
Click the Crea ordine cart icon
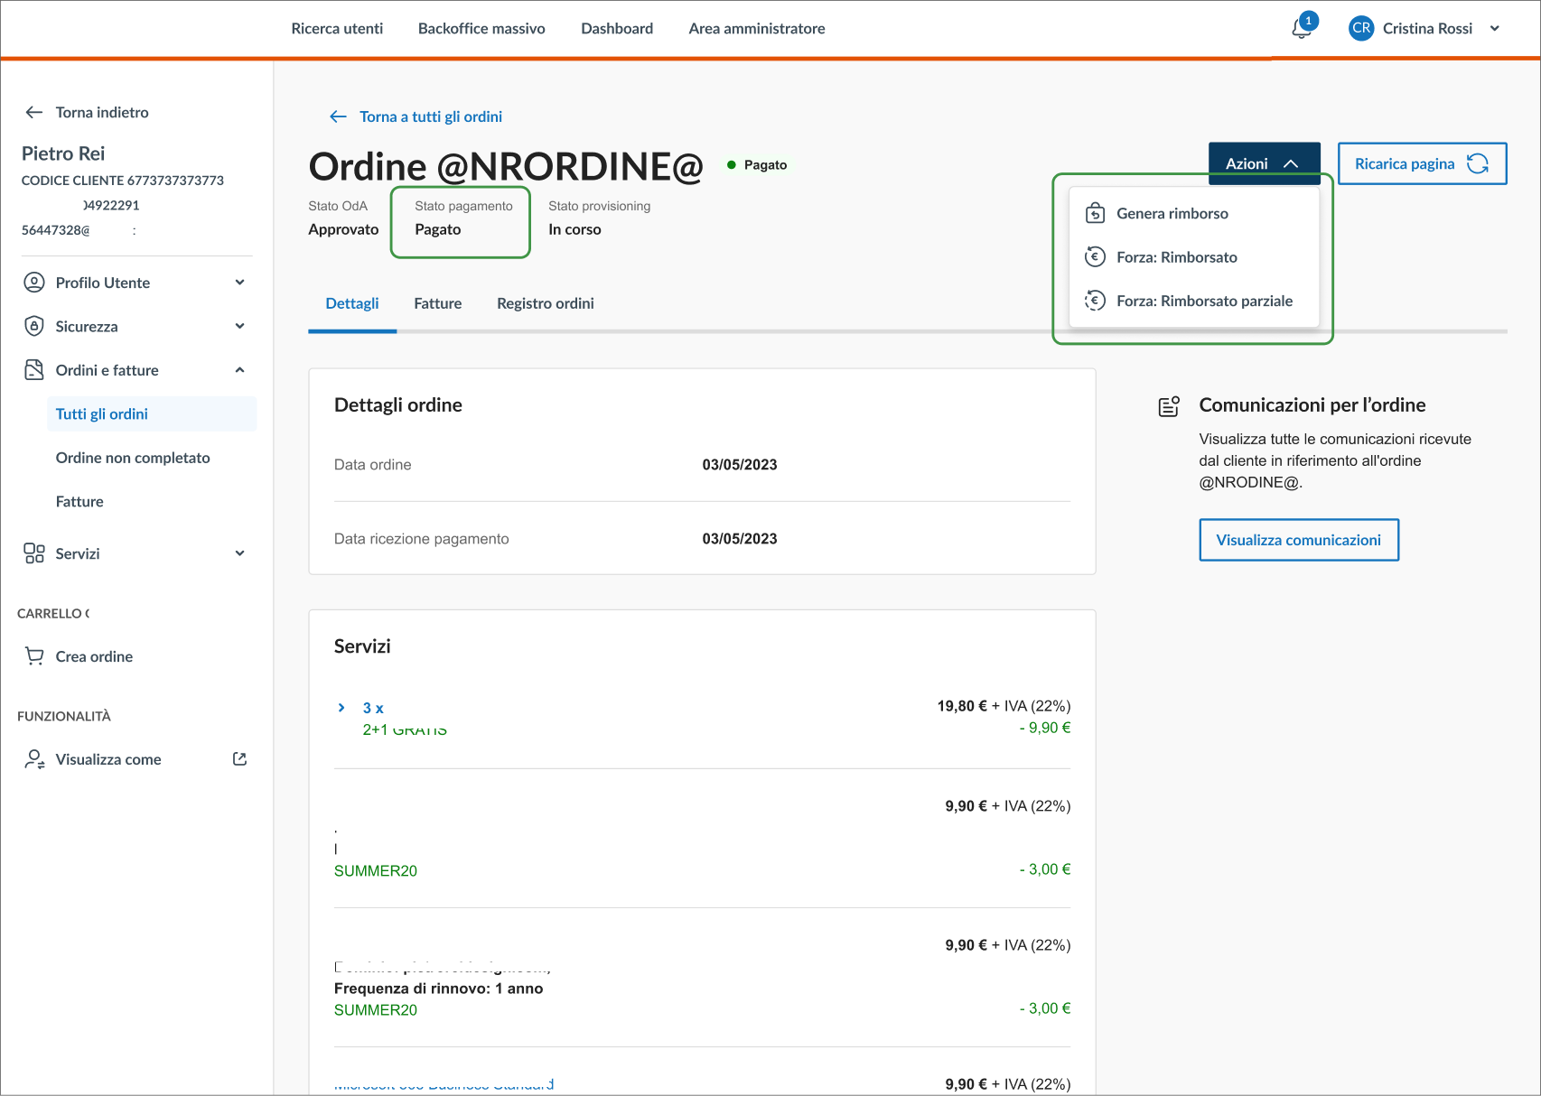(34, 656)
